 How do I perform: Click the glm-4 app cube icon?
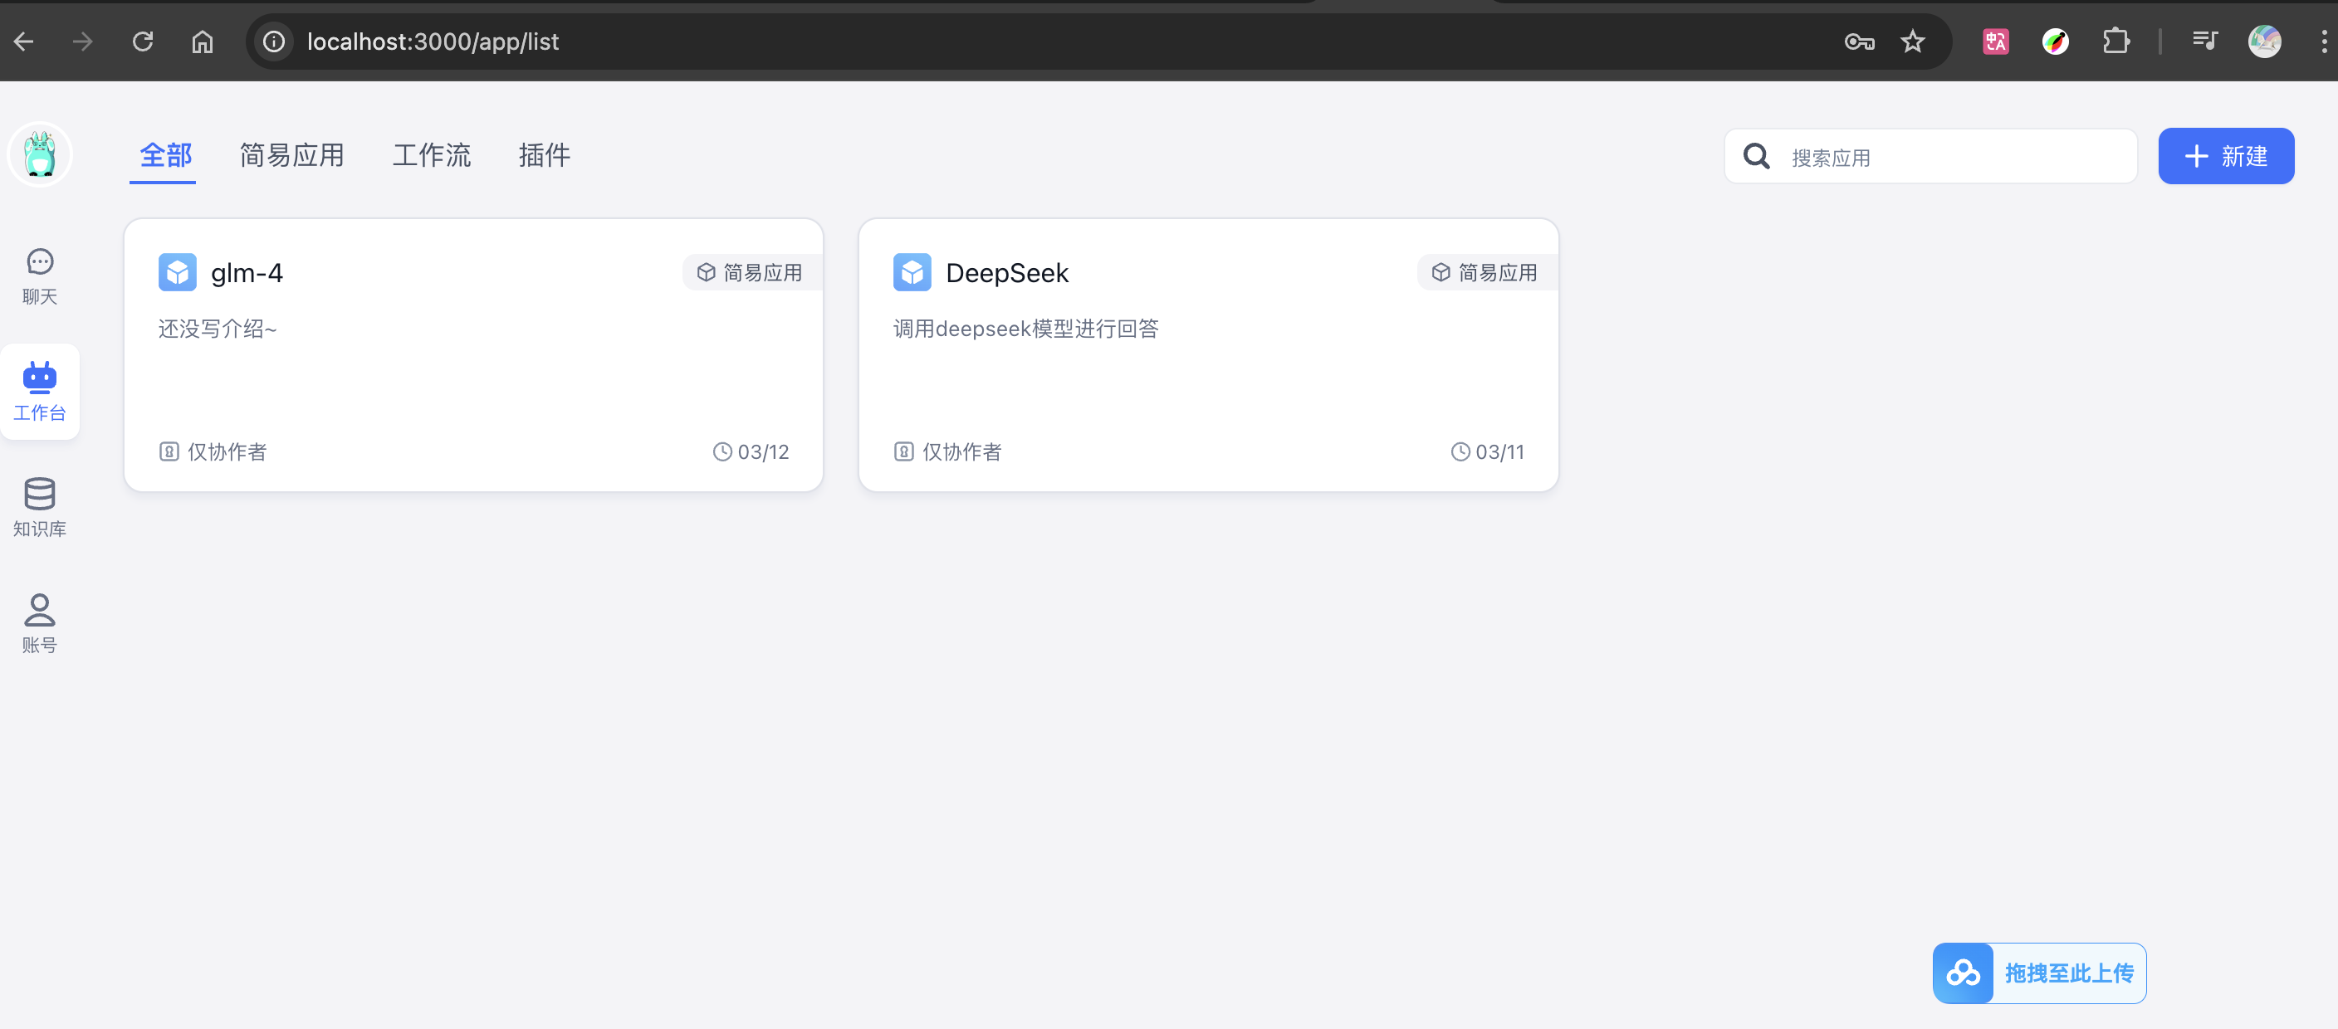(177, 272)
